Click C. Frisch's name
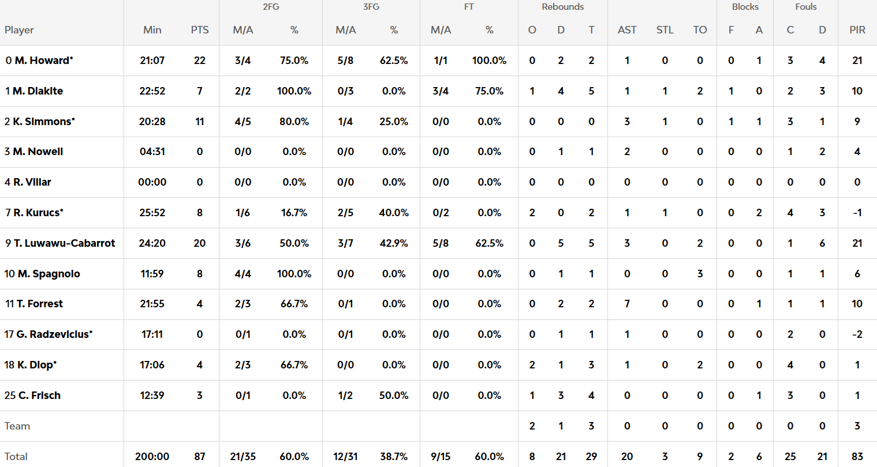 [x=39, y=396]
